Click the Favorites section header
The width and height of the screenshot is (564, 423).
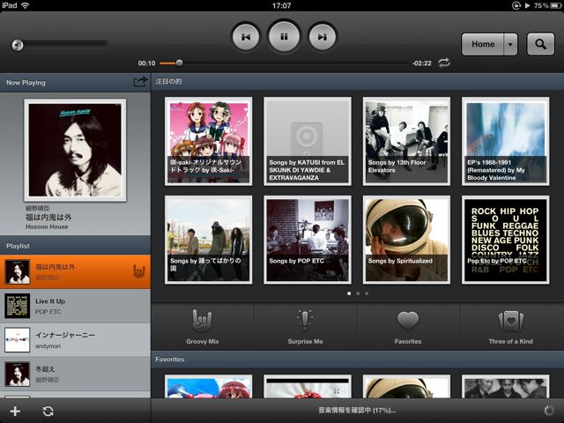pyautogui.click(x=358, y=360)
